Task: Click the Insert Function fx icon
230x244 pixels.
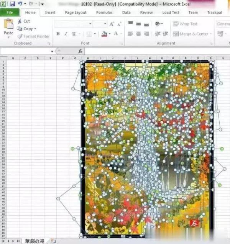Action: (80, 51)
